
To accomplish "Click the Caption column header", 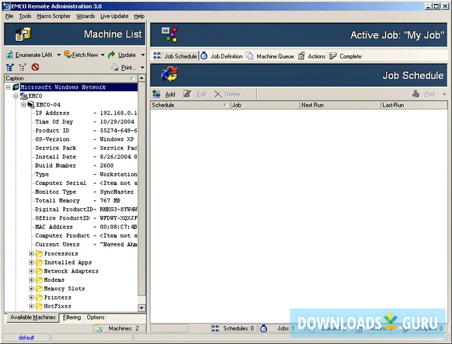I will point(71,78).
